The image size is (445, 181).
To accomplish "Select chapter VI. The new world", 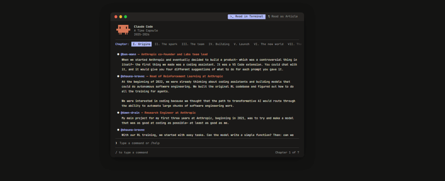I will point(268,44).
